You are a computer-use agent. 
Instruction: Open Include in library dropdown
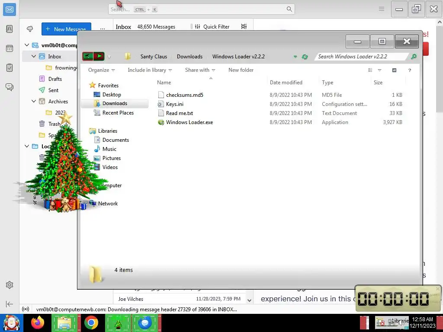click(150, 70)
